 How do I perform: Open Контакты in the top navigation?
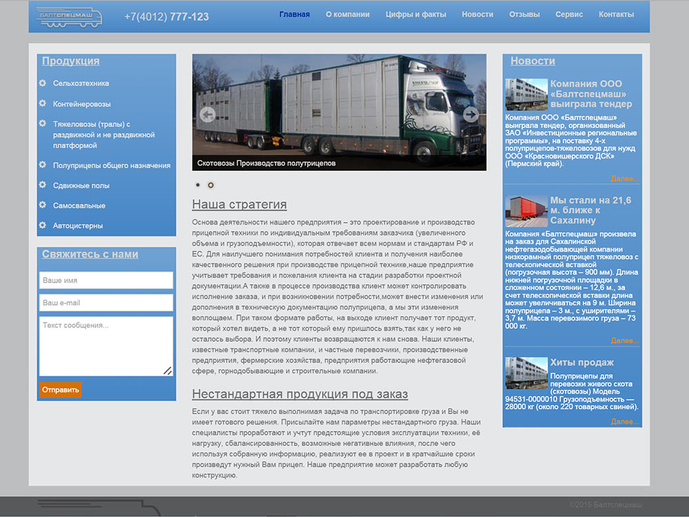pos(616,14)
